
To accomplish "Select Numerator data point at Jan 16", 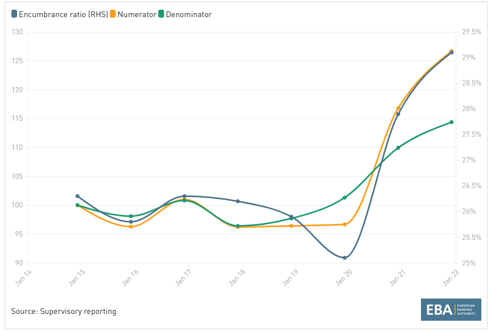I will click(131, 227).
